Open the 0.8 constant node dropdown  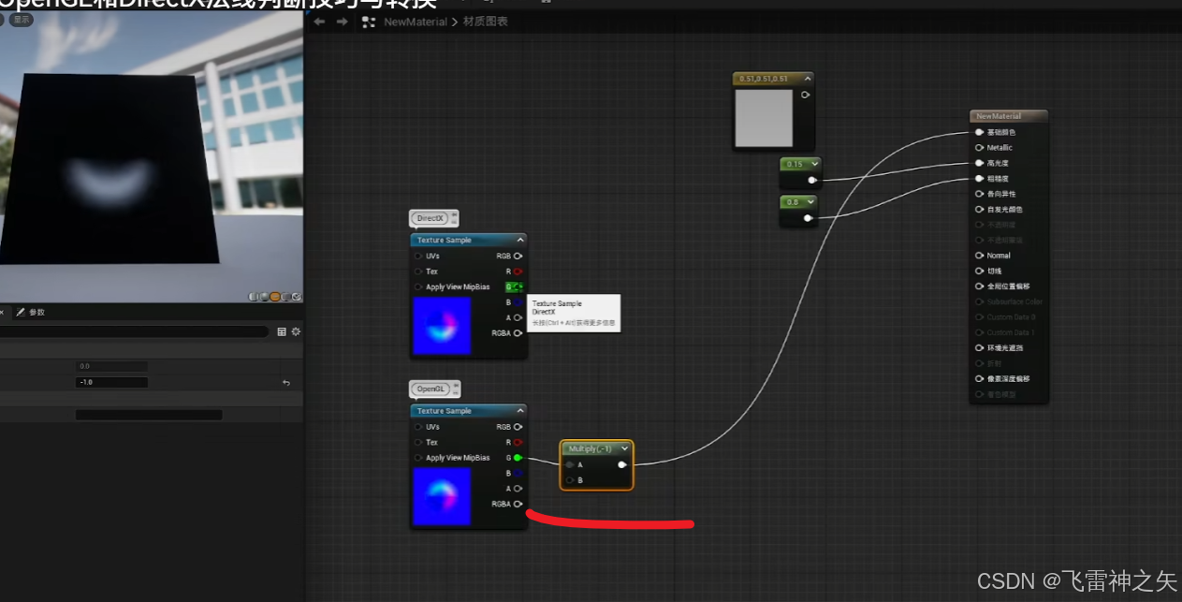pos(810,200)
